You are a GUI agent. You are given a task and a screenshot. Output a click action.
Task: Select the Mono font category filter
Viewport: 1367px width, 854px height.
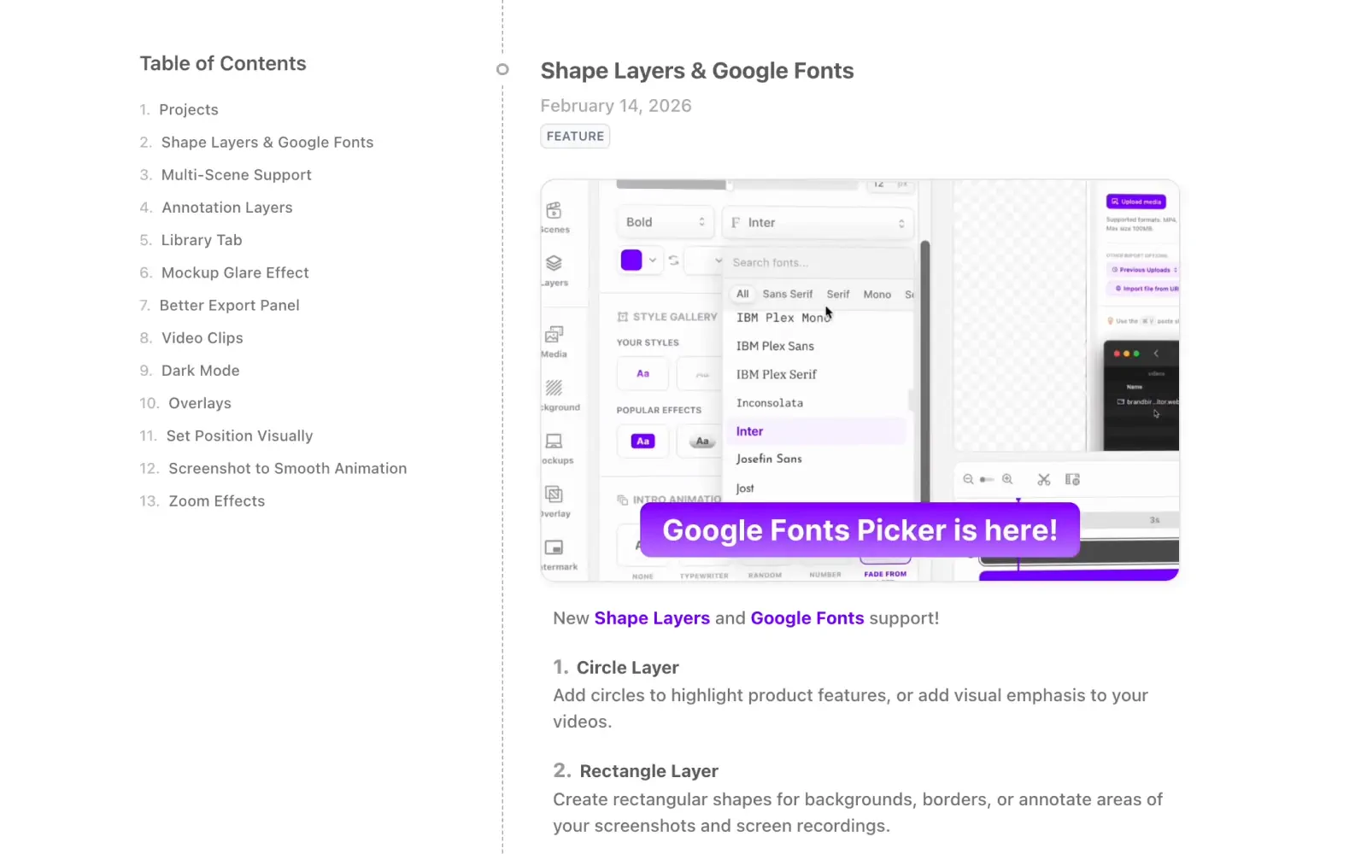point(877,294)
